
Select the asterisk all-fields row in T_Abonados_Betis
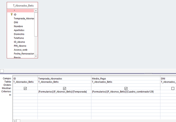tap(21, 11)
